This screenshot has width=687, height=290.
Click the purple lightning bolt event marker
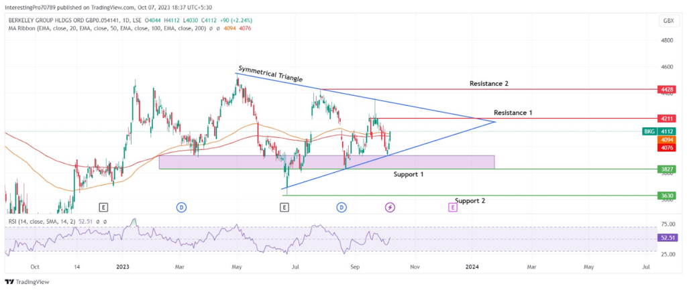390,208
